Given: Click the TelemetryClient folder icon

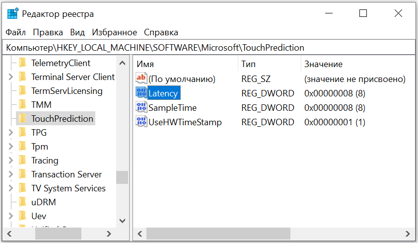Looking at the screenshot, I should tap(23, 63).
